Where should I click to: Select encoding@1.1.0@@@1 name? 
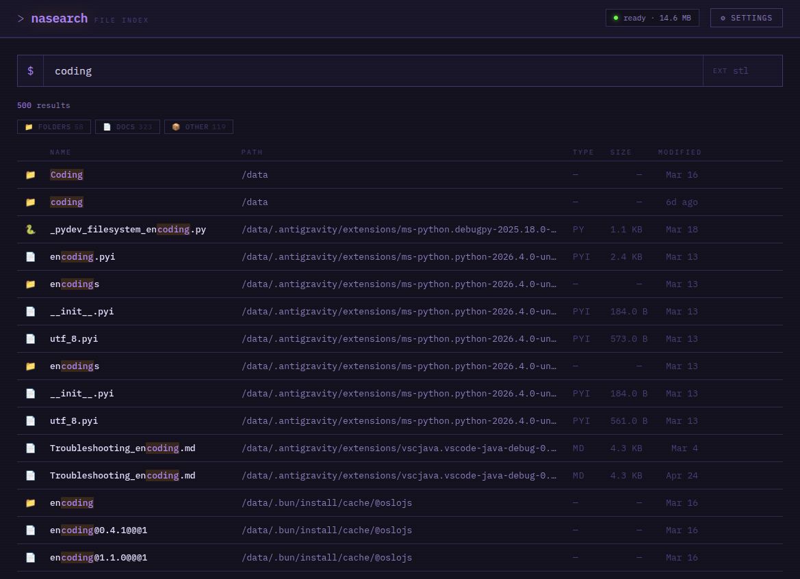(x=99, y=558)
